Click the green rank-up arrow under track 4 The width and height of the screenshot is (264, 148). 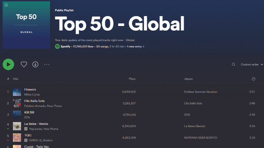pos(8,129)
